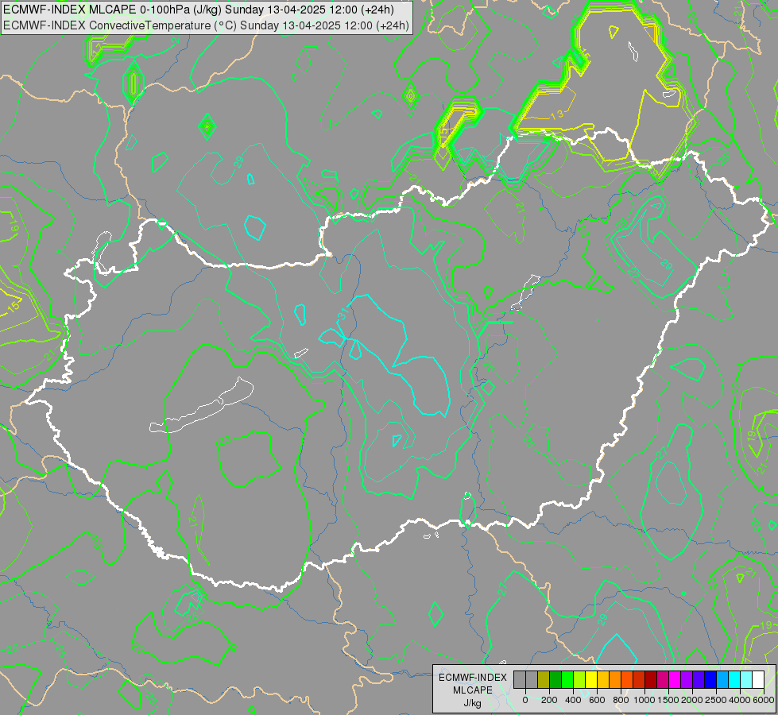The height and width of the screenshot is (715, 778).
Task: Select the pure blue legend swatch
Action: click(x=711, y=679)
